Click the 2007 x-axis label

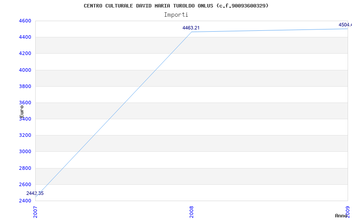point(36,212)
